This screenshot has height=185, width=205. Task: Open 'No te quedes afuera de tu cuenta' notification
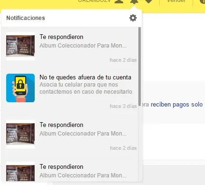click(x=86, y=78)
